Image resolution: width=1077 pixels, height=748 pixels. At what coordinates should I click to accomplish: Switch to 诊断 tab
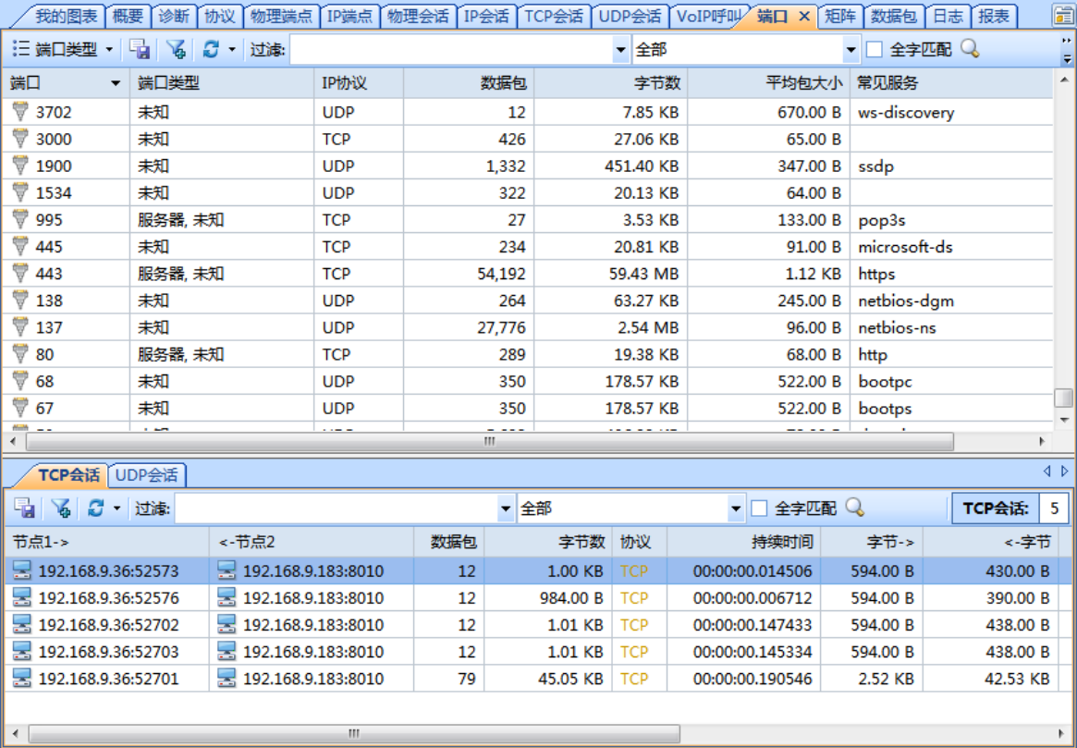pos(175,16)
